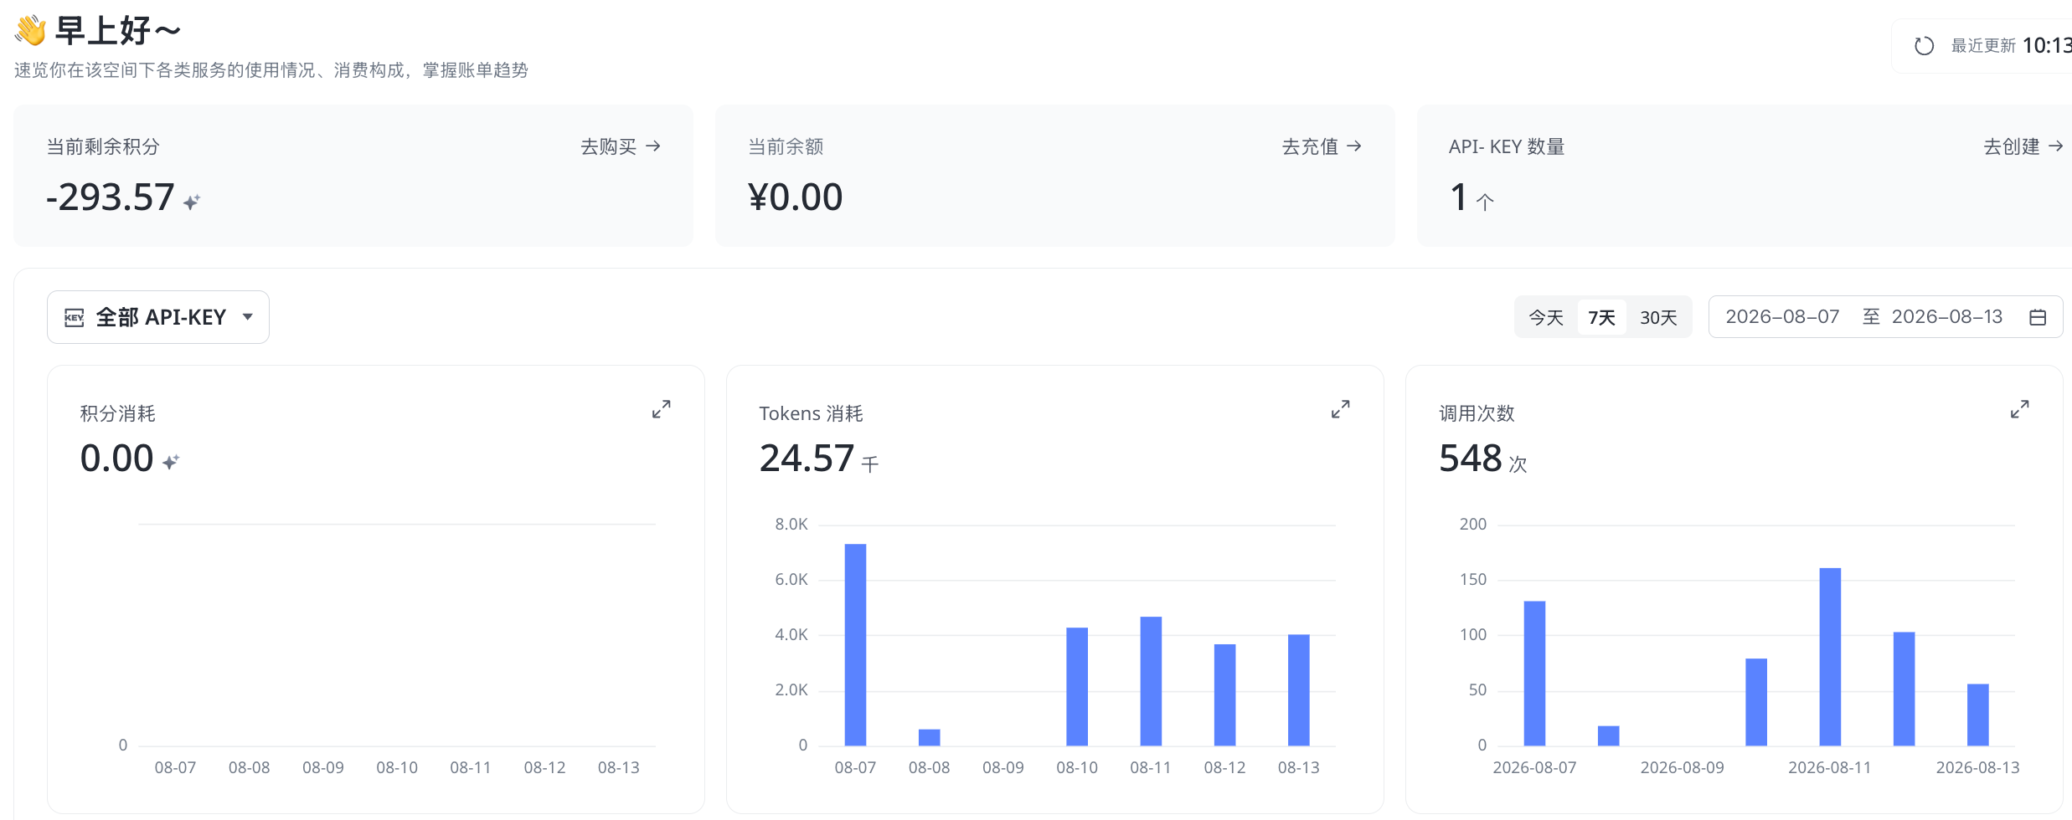Viewport: 2072px width, 820px height.
Task: Go to 去购买 points link
Action: [x=621, y=146]
